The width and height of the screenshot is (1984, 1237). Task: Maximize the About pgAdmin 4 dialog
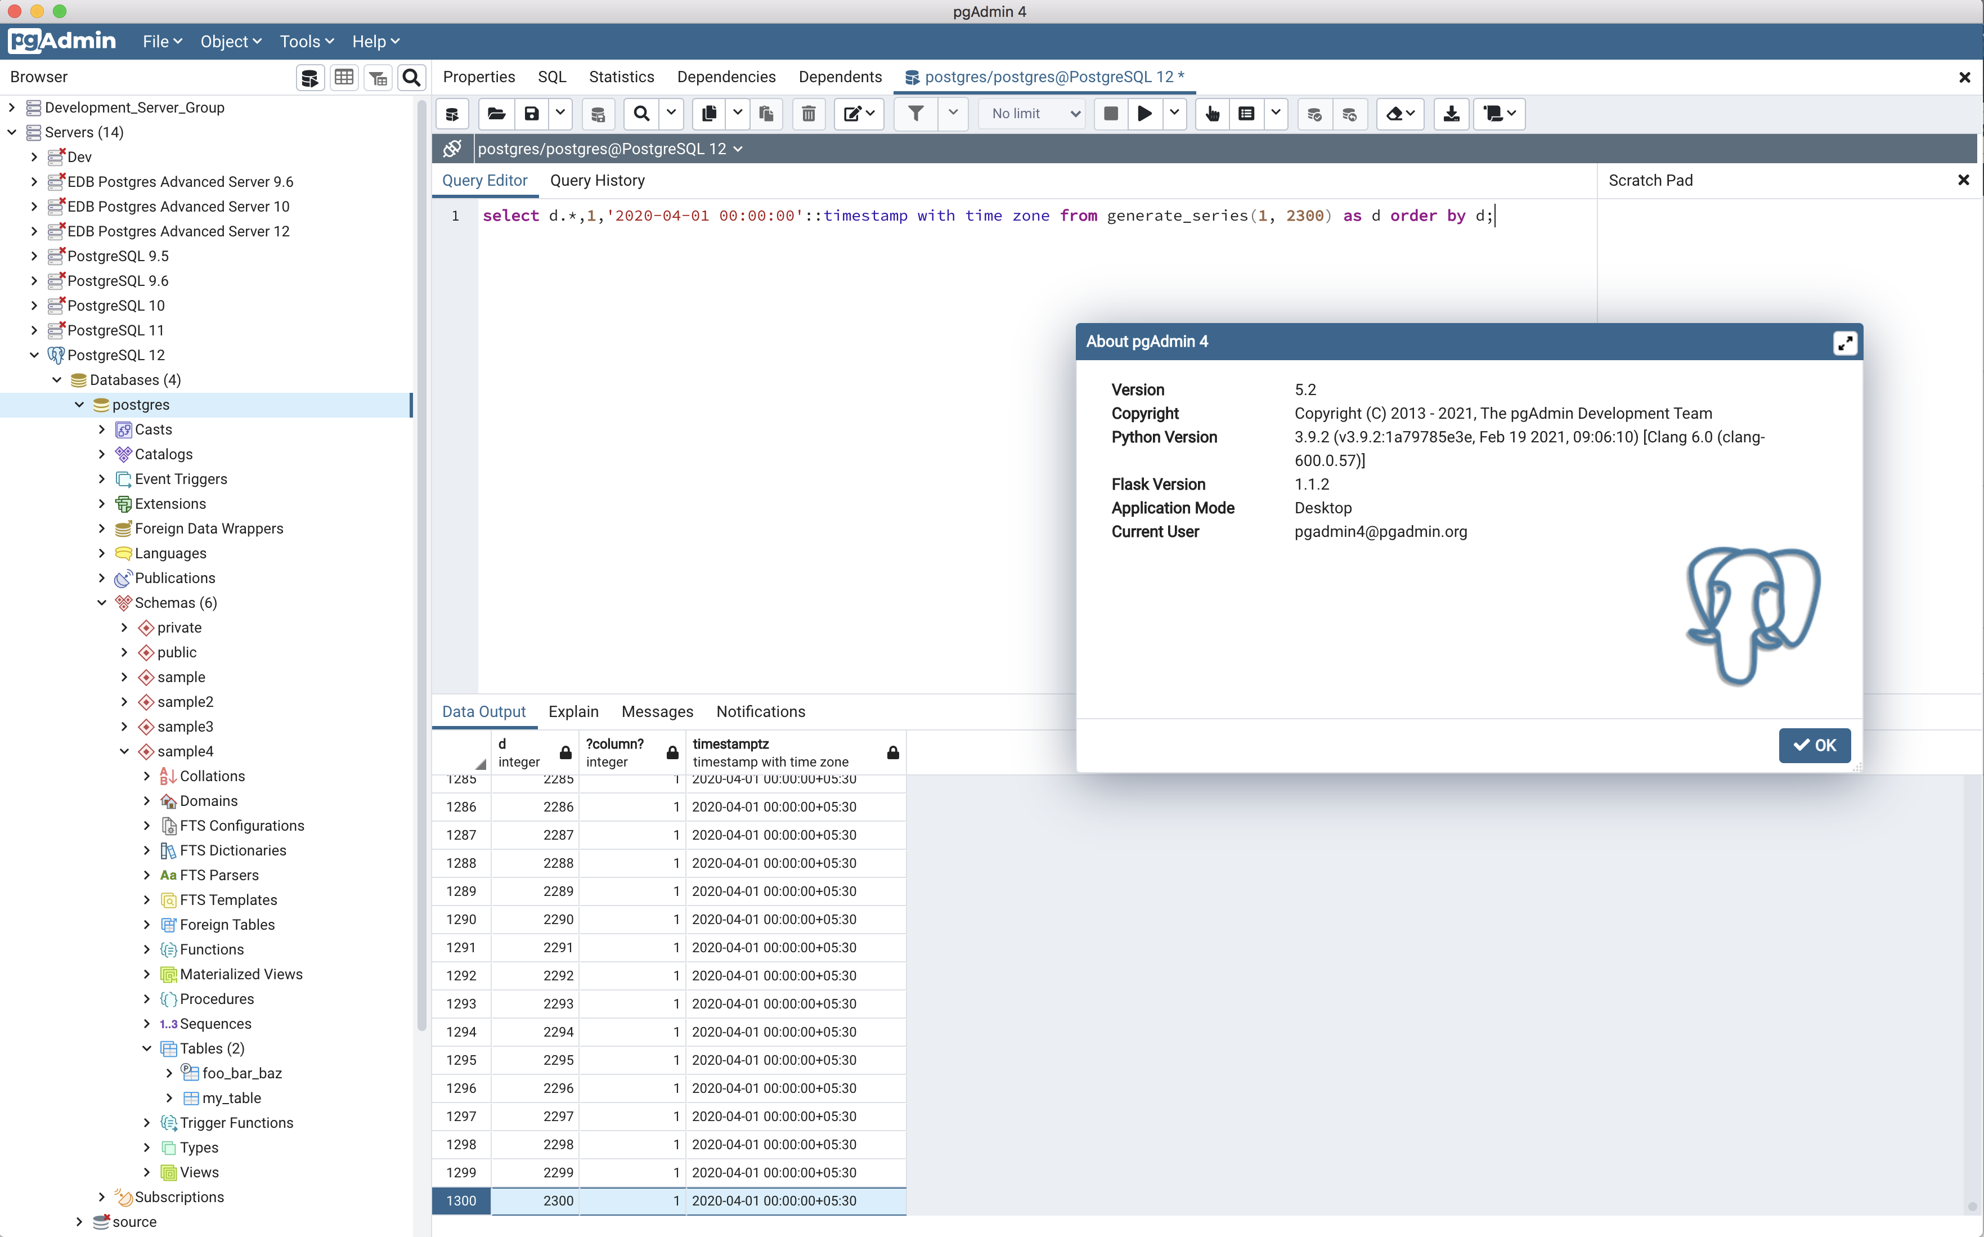1844,343
